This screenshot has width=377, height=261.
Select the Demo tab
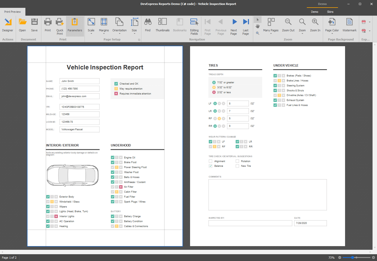point(315,12)
